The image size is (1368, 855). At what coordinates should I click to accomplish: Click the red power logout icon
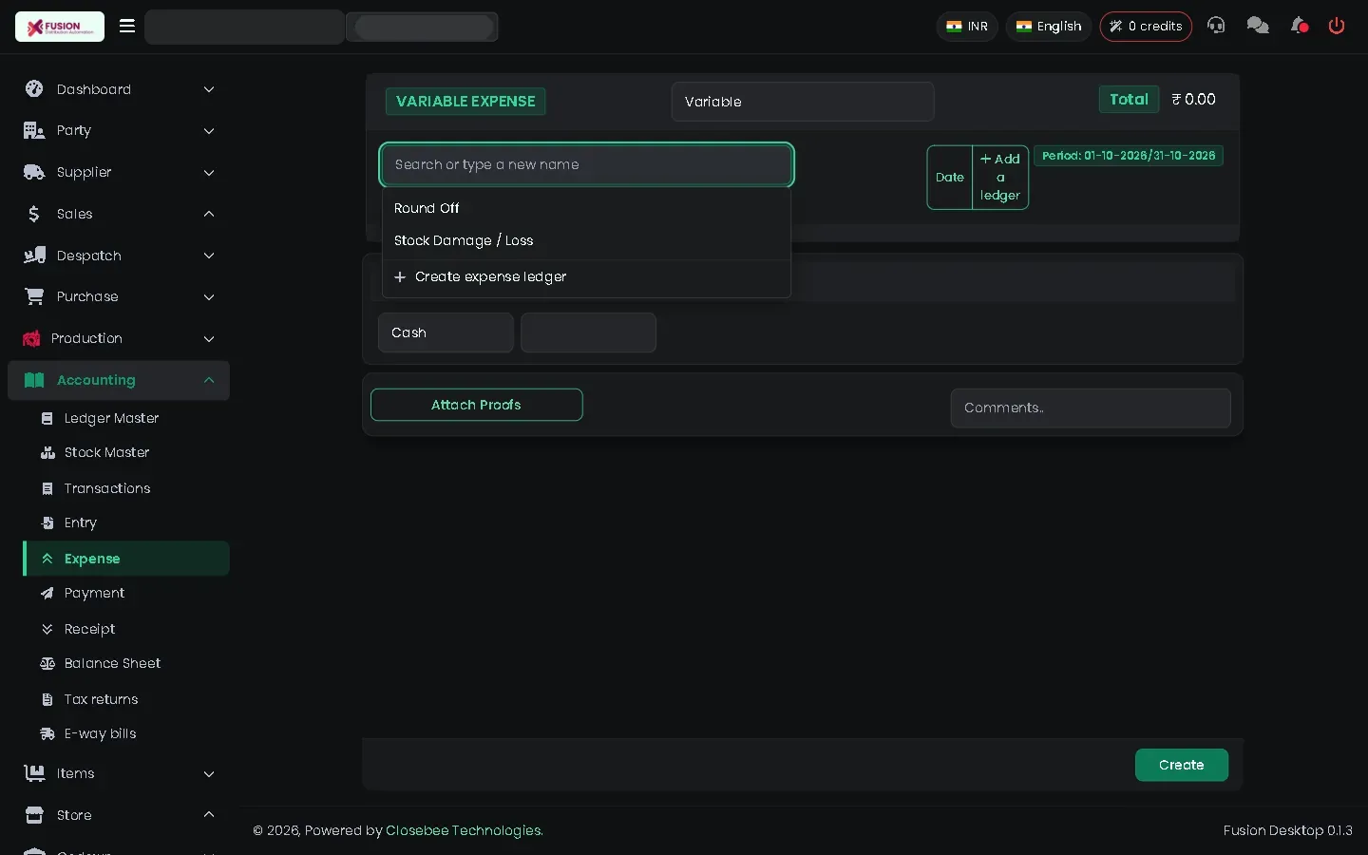click(x=1337, y=26)
